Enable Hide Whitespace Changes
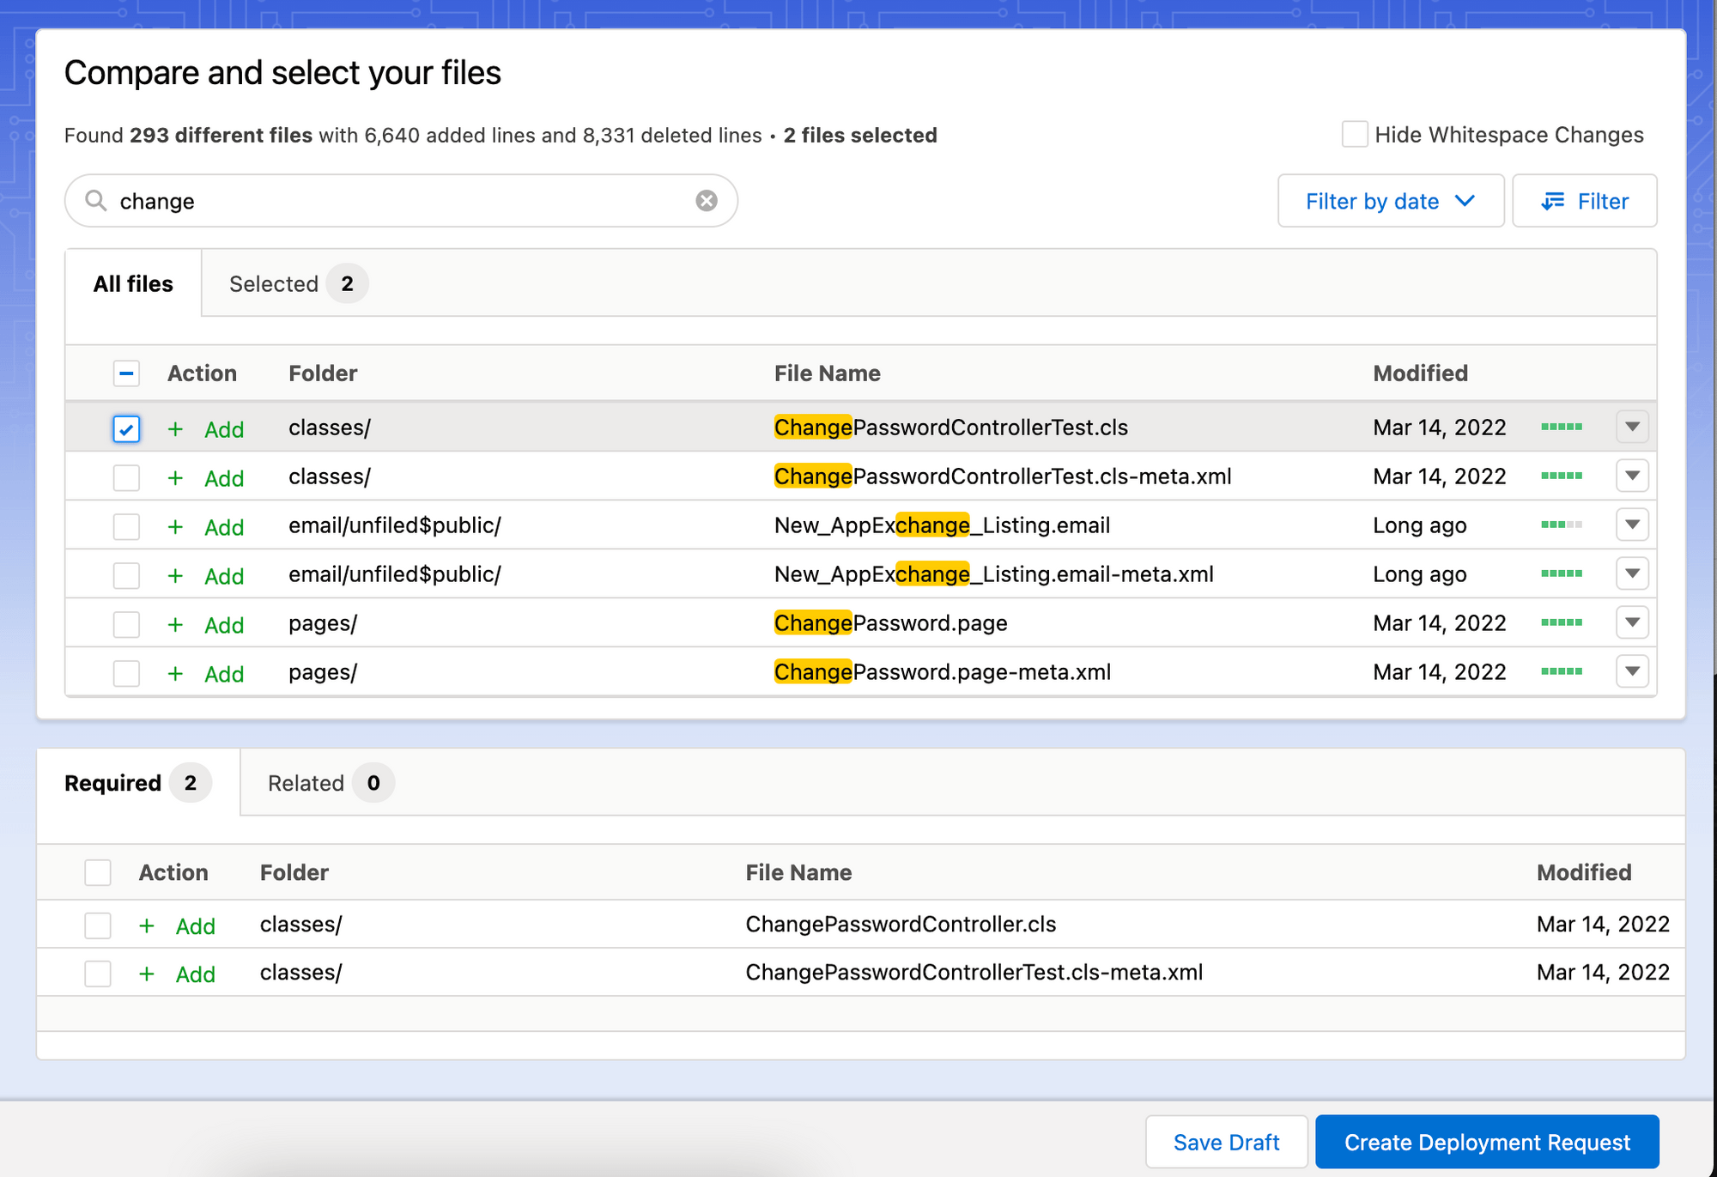The width and height of the screenshot is (1717, 1177). (1355, 134)
